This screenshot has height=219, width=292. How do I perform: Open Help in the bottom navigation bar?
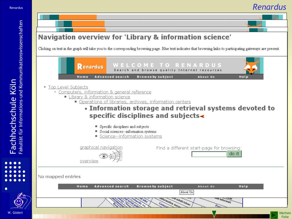point(244,186)
